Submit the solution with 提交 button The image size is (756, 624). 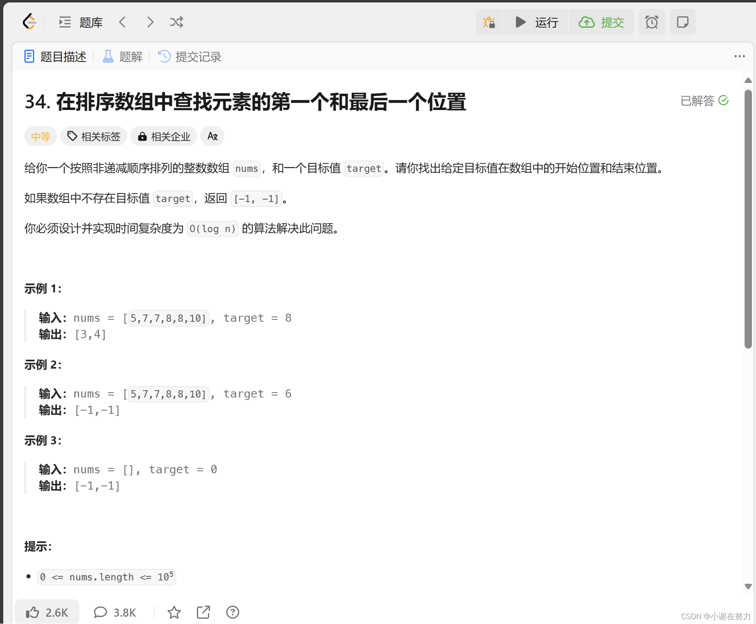[601, 22]
